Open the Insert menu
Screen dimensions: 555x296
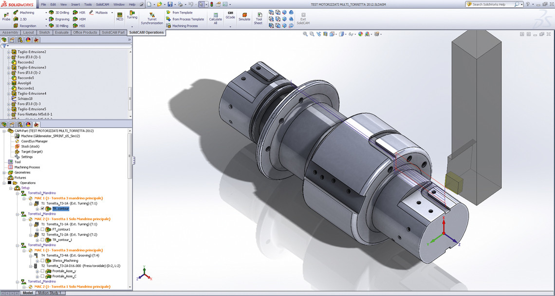(x=75, y=4)
